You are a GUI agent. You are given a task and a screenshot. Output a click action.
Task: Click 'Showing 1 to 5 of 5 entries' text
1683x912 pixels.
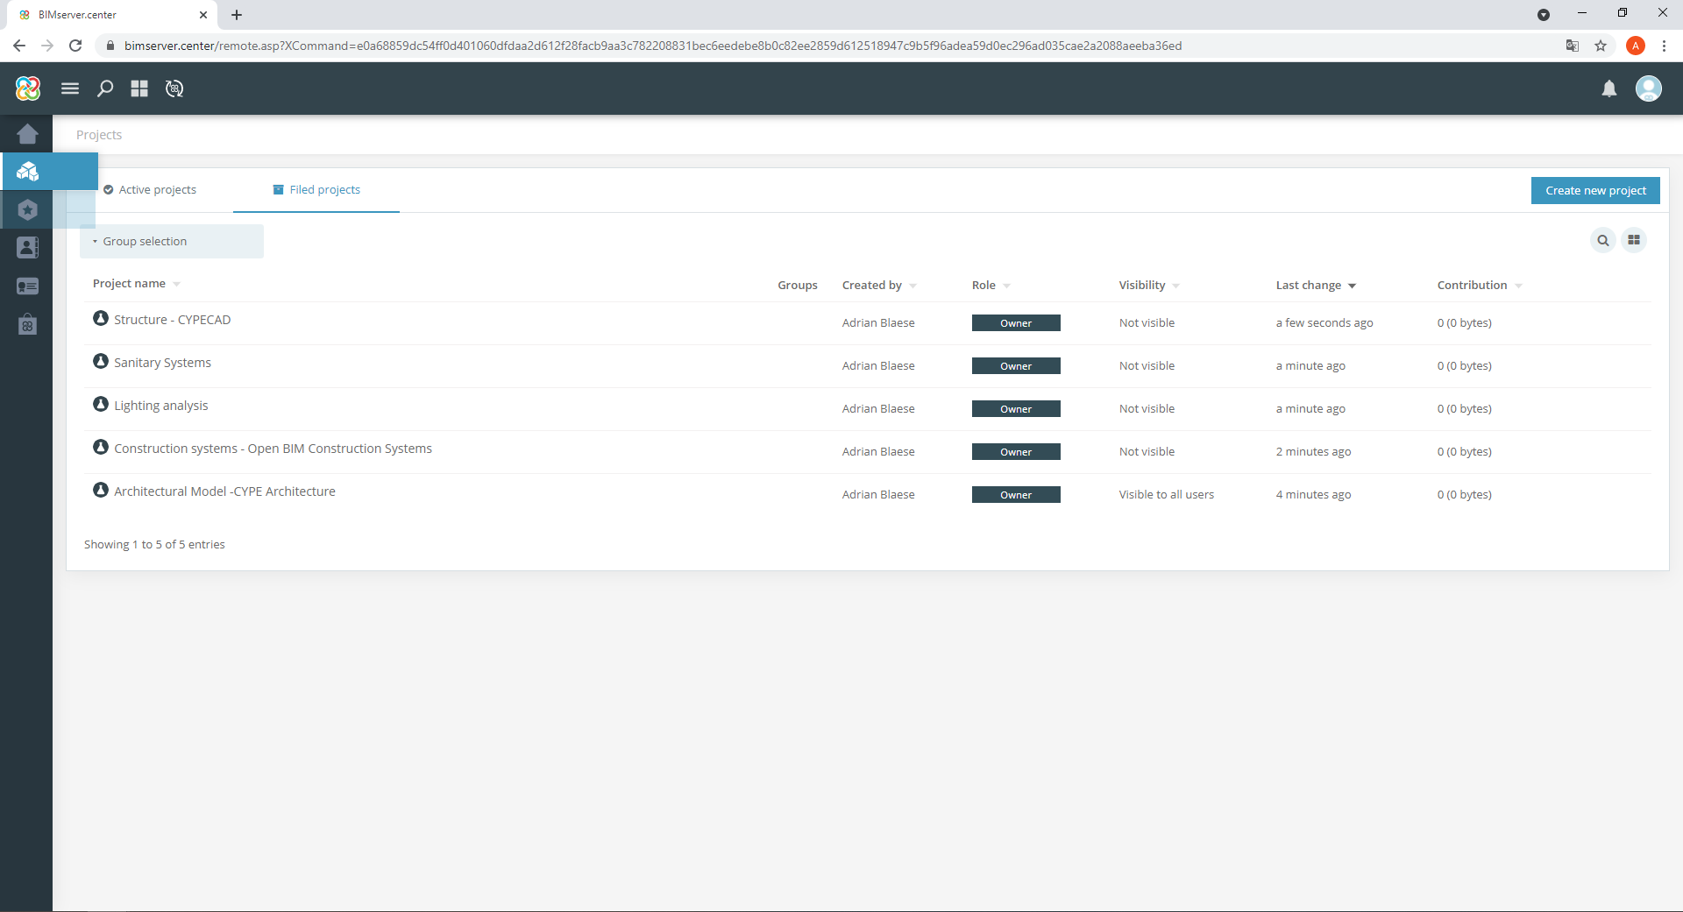coord(154,545)
